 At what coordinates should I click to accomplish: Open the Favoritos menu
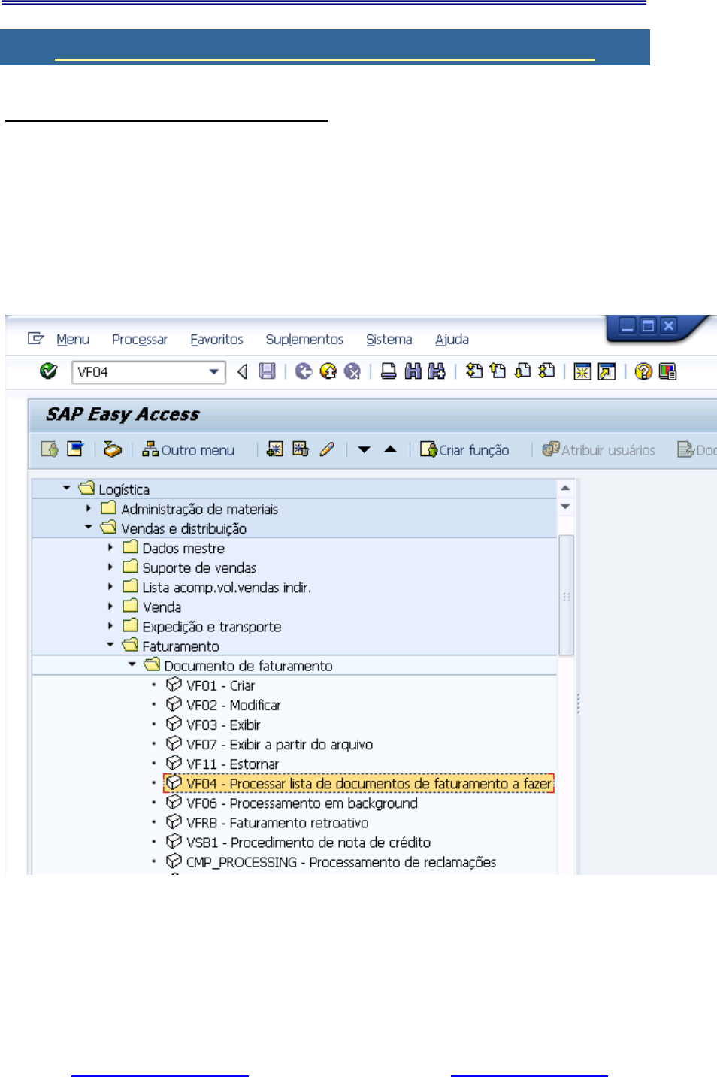click(x=216, y=340)
